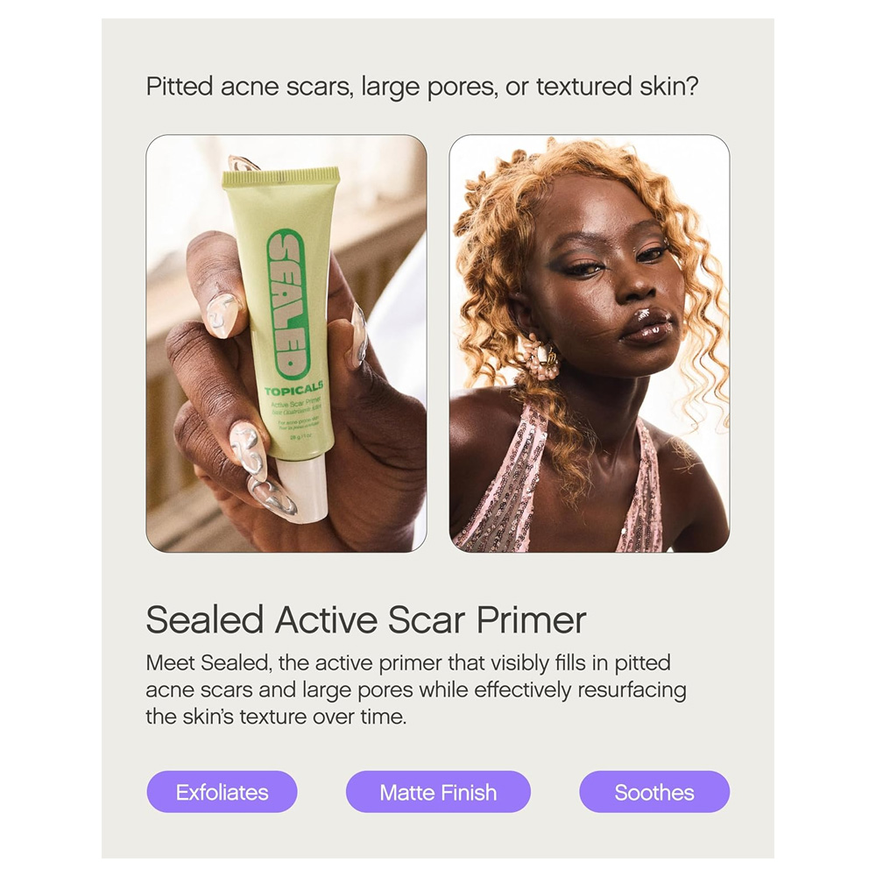Click the green SEALED logo on tube

[285, 302]
